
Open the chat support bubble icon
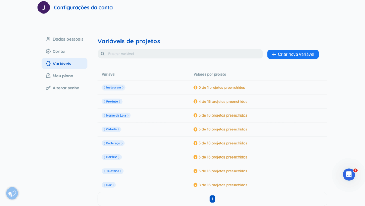[x=349, y=175]
